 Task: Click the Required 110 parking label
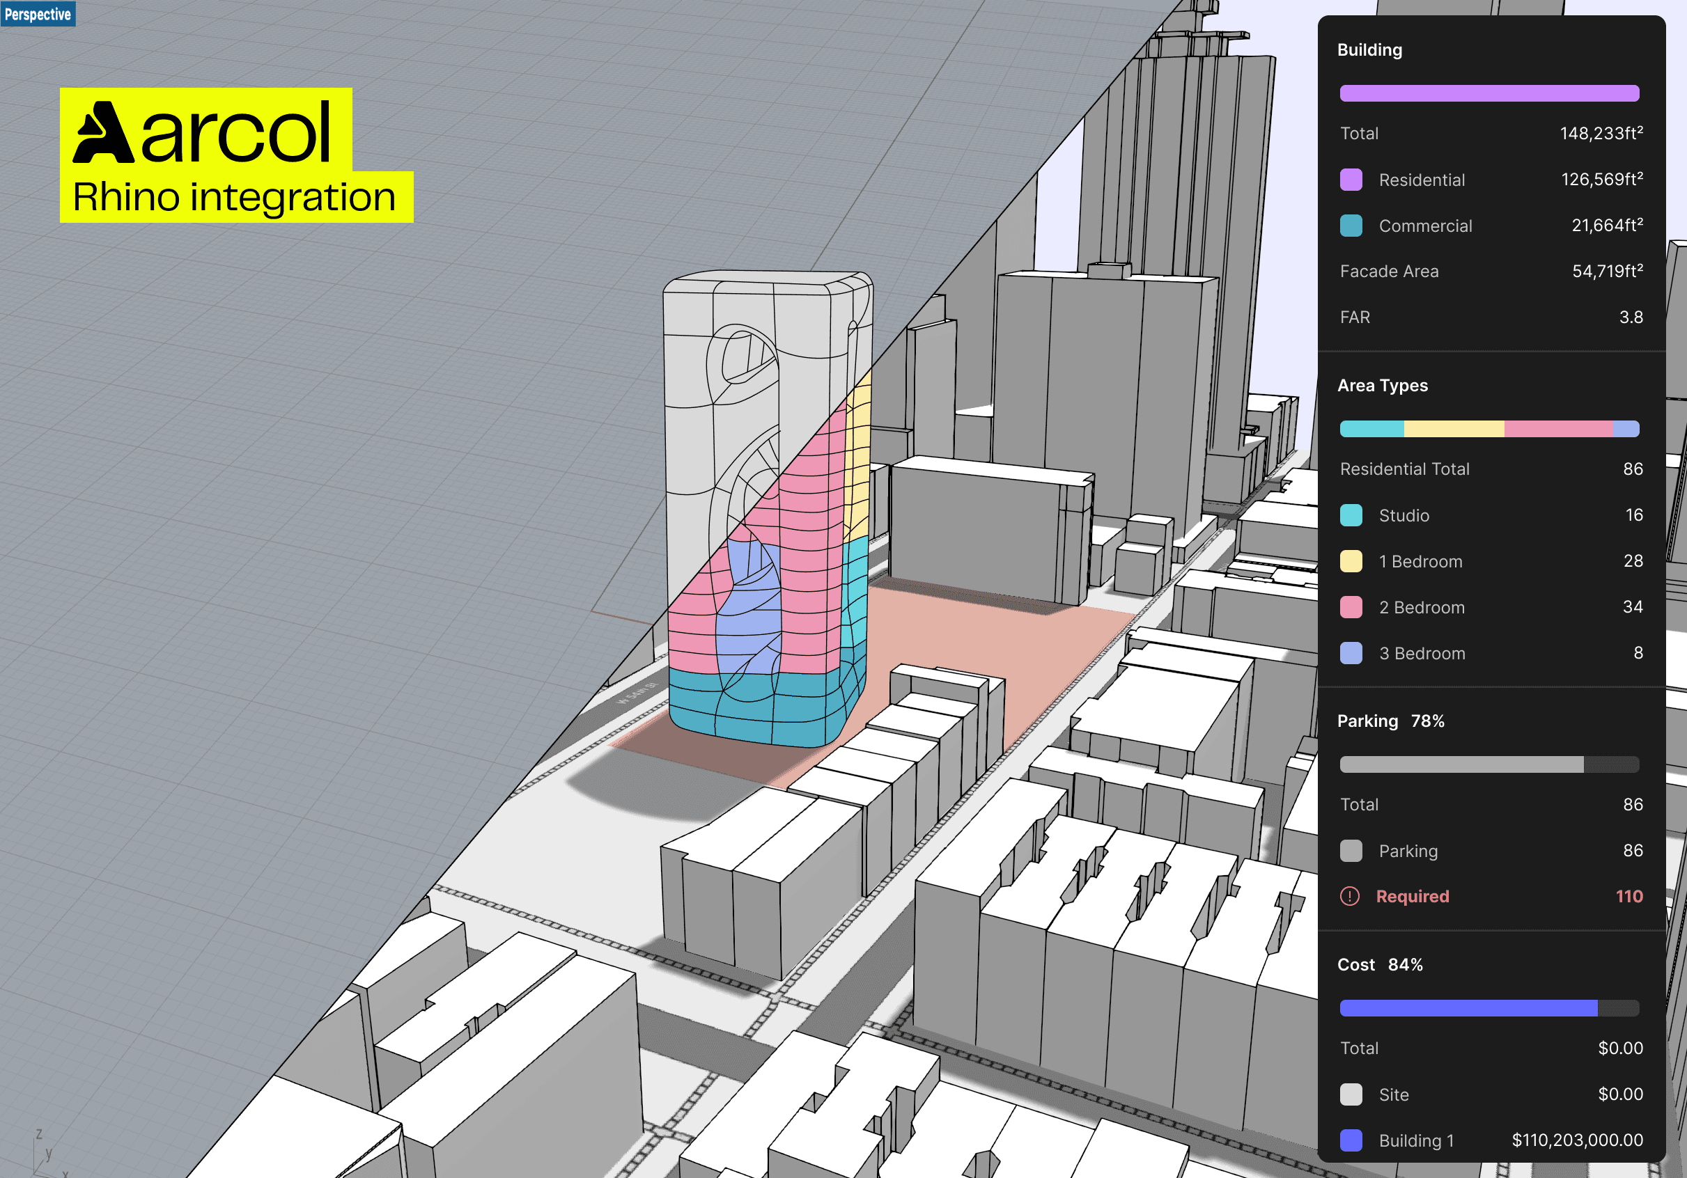pos(1412,896)
